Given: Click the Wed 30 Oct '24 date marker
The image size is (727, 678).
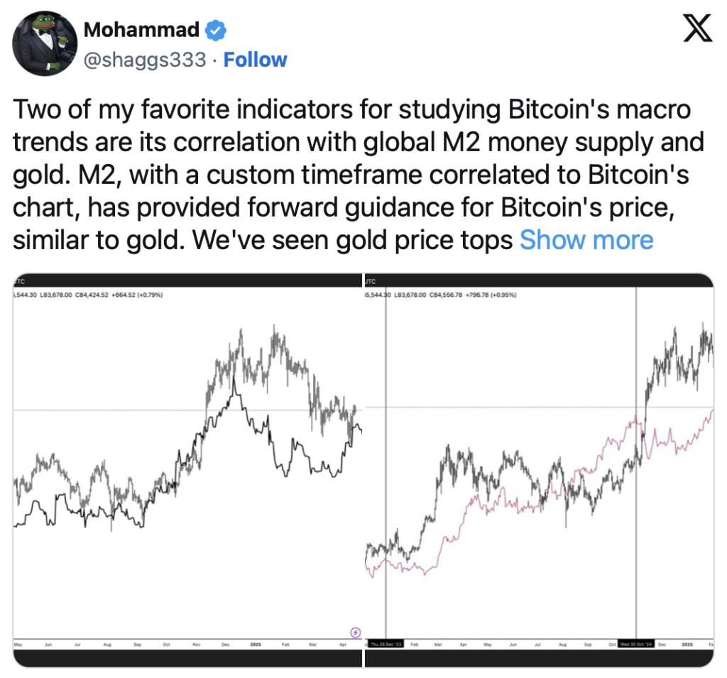Looking at the screenshot, I should click(x=636, y=645).
